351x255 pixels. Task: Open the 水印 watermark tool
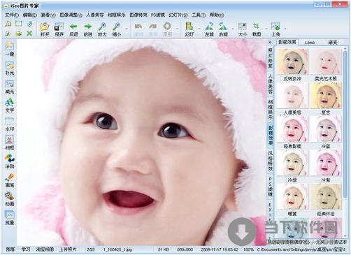tap(10, 124)
